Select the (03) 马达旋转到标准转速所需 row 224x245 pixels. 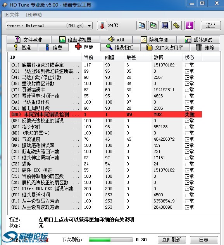click(x=106, y=71)
